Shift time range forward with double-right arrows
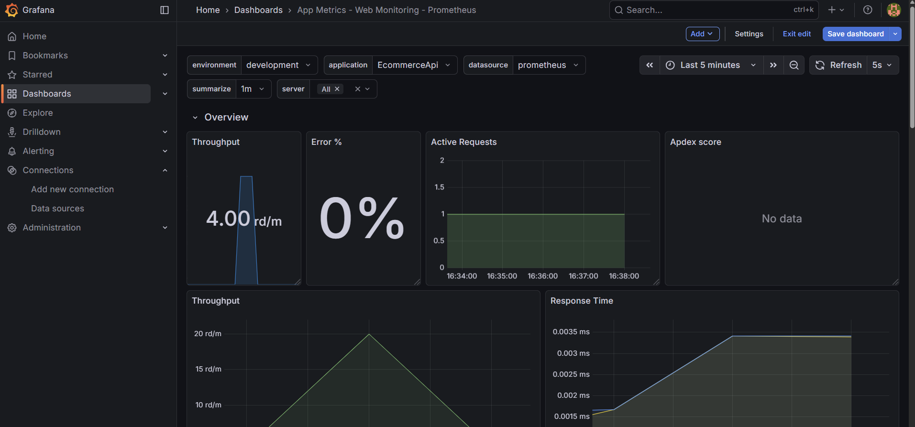This screenshot has height=427, width=915. [773, 65]
